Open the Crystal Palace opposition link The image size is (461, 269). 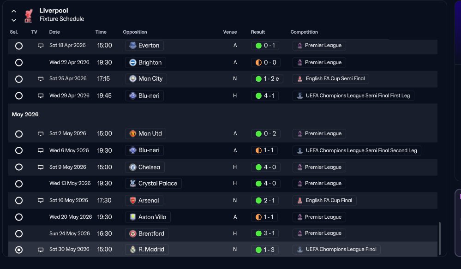tap(153, 184)
